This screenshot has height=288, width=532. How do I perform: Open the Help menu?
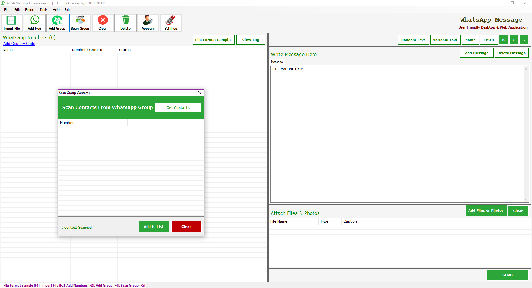coord(56,10)
